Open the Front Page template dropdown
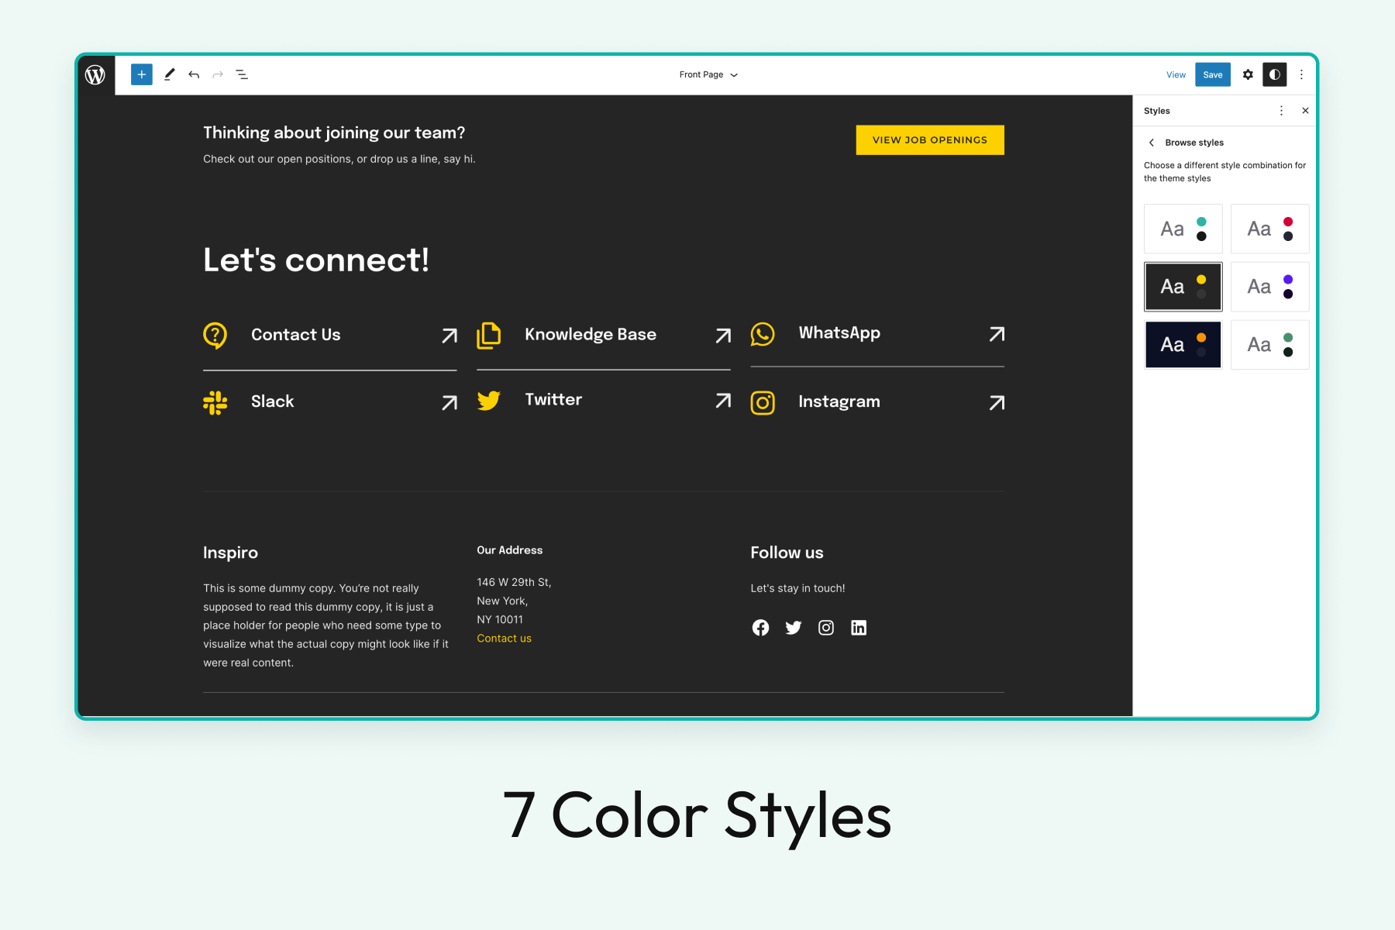1395x930 pixels. point(708,74)
